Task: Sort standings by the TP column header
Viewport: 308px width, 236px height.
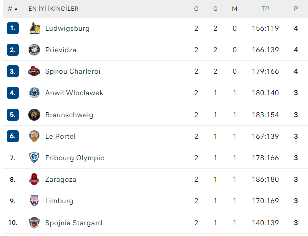Action: coord(265,9)
